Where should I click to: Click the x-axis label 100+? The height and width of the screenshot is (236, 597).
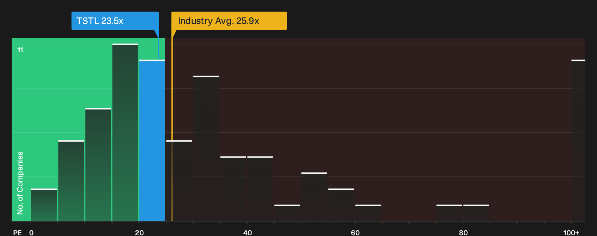571,232
